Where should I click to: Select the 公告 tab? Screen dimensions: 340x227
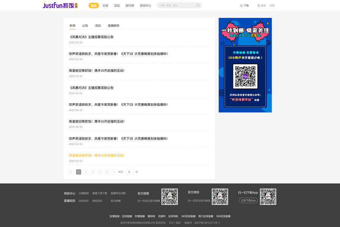point(85,25)
